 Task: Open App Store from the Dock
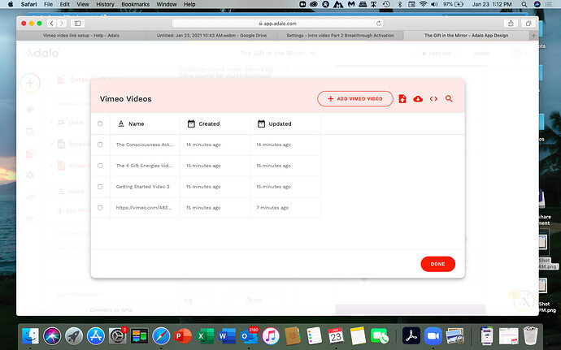tap(95, 336)
